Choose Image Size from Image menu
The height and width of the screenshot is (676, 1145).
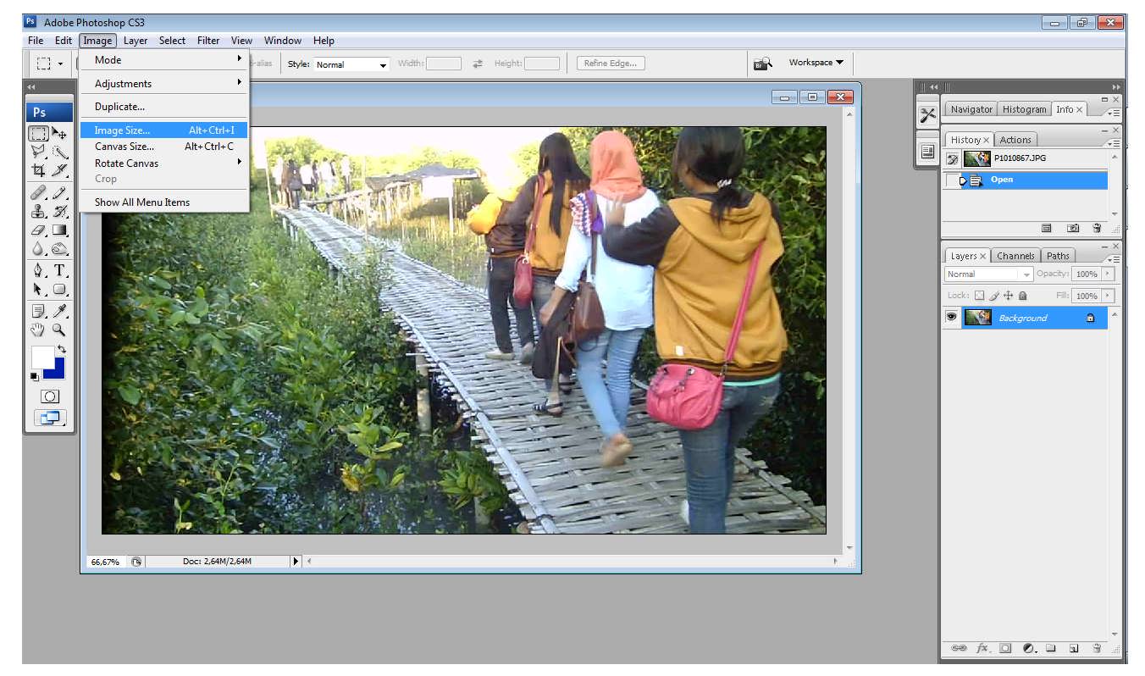tap(163, 130)
